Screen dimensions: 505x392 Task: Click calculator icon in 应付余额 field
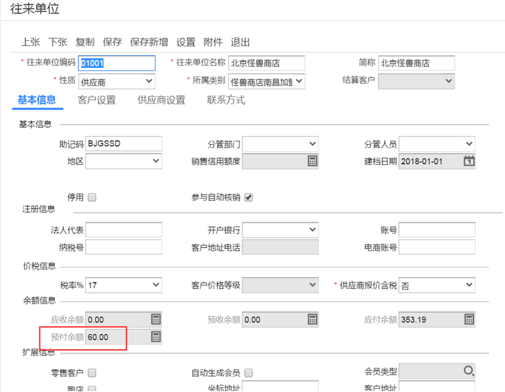pos(469,319)
